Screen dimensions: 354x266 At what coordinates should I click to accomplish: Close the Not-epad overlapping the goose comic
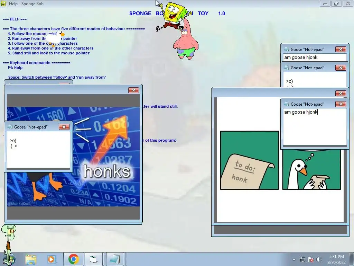[x=341, y=104]
